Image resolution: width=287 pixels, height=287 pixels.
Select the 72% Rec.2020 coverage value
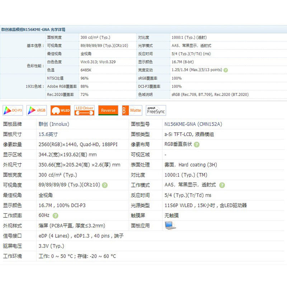(84, 94)
